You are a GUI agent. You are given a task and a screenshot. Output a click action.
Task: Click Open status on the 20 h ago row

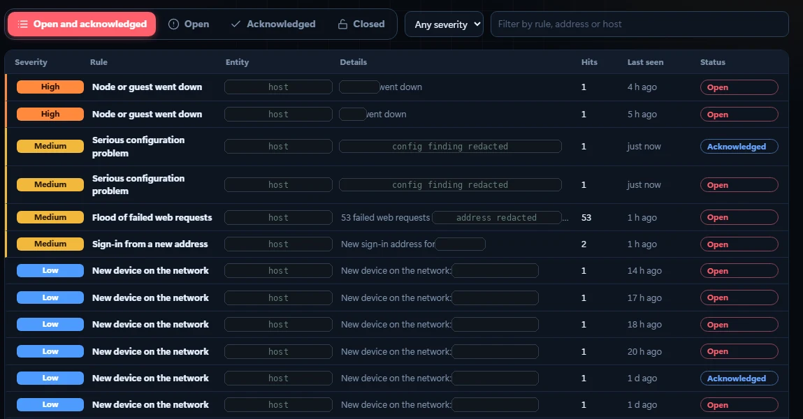739,351
